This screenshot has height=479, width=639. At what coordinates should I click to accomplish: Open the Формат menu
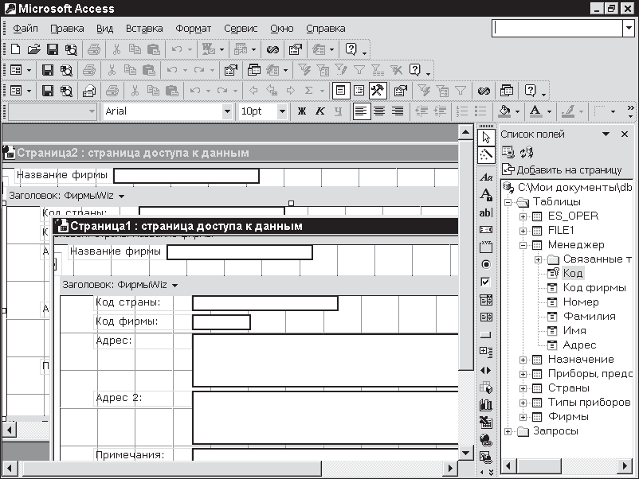pyautogui.click(x=193, y=29)
